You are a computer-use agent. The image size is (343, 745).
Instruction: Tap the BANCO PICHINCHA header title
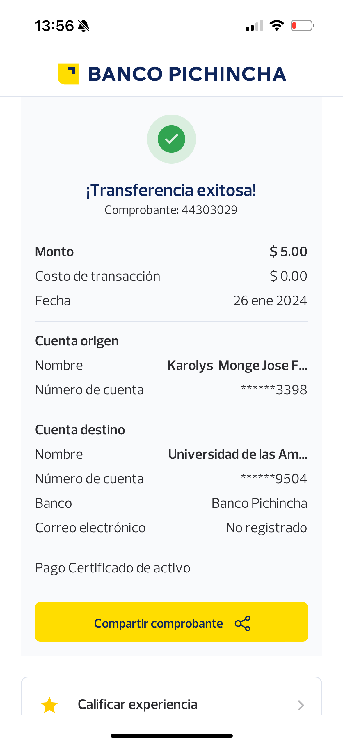[187, 74]
